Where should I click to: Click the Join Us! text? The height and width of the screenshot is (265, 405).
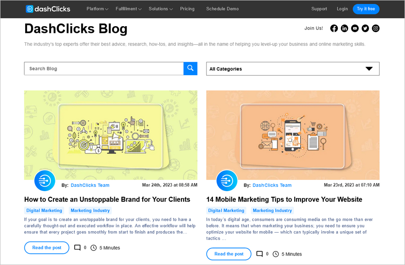[314, 28]
